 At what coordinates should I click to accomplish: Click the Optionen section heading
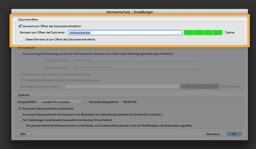click(24, 95)
